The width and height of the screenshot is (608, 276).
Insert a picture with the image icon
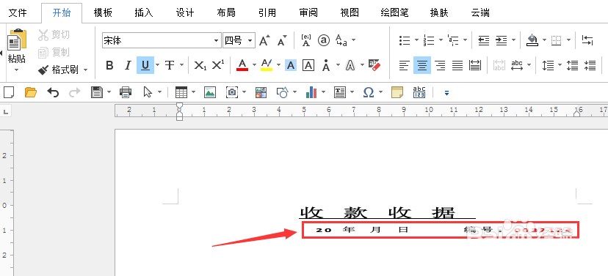(210, 92)
